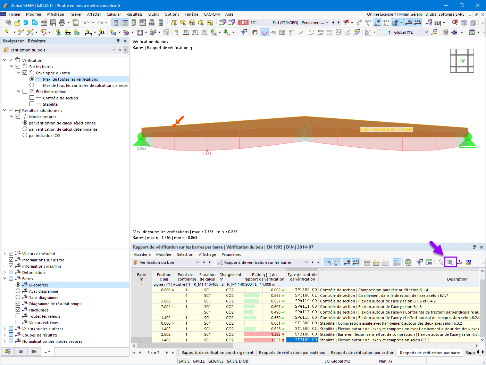Open the script console icon
Screen dimensions: 486x365
coord(143,23)
